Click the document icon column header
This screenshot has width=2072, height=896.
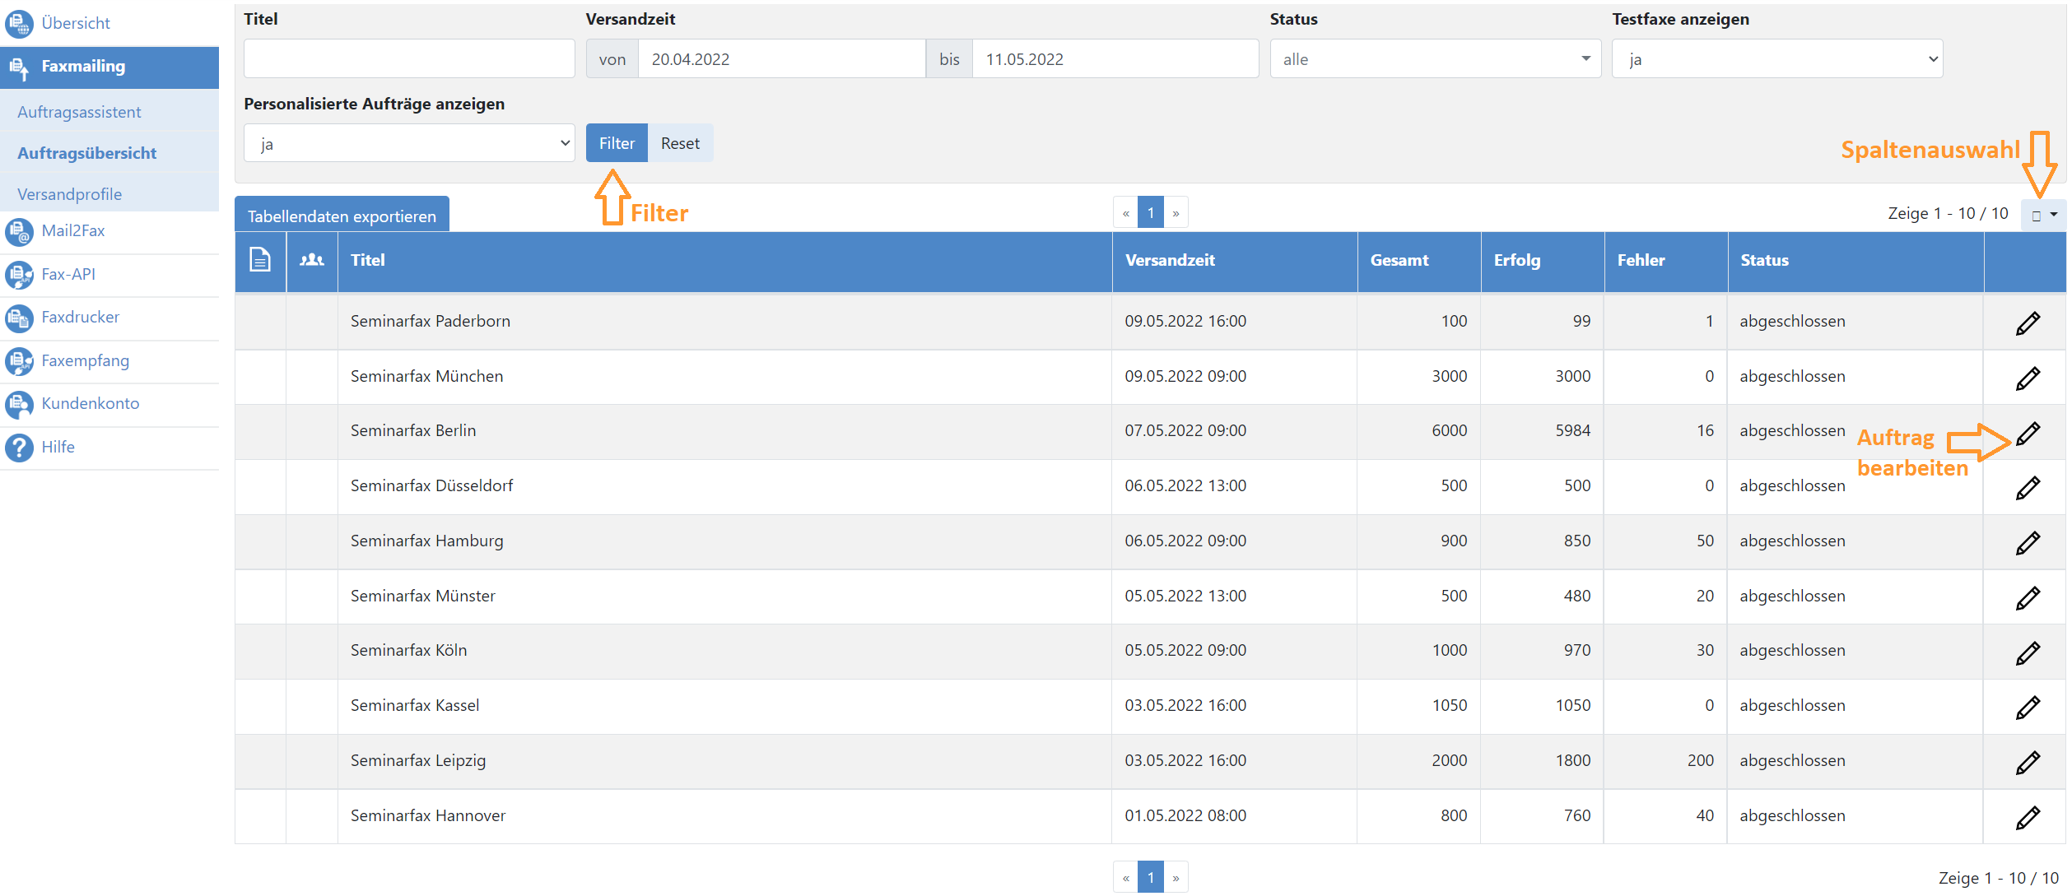pos(260,260)
